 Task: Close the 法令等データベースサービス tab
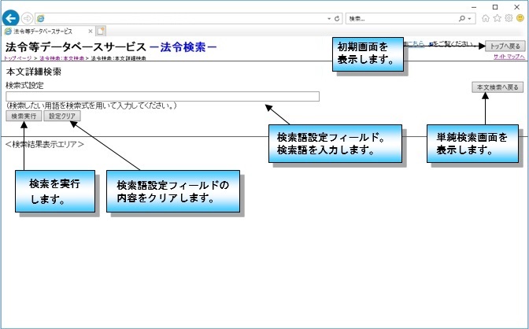(x=91, y=31)
